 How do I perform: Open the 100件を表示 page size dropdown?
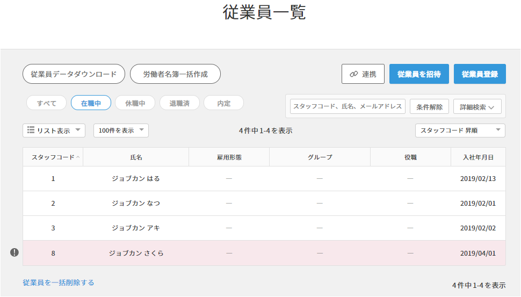tap(121, 131)
